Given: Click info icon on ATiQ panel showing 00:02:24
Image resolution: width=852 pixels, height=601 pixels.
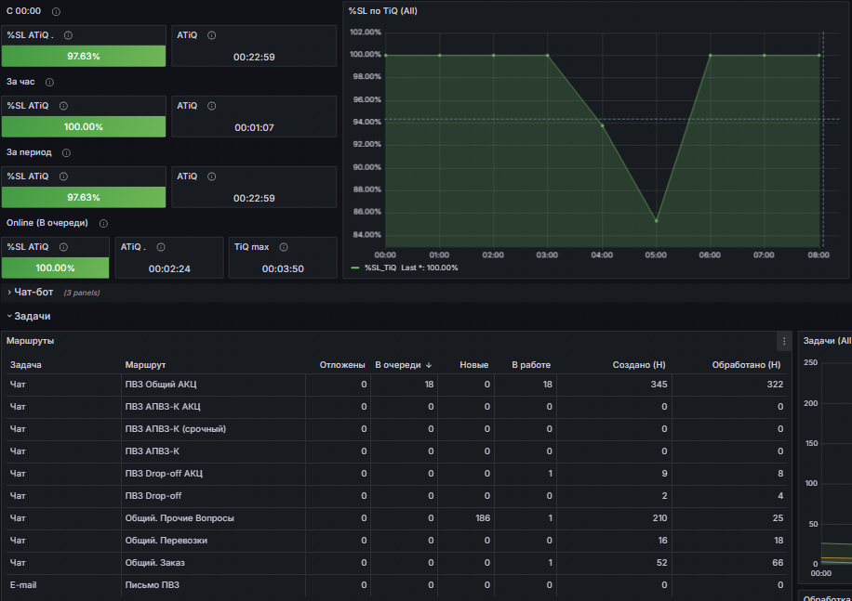Looking at the screenshot, I should pos(160,247).
